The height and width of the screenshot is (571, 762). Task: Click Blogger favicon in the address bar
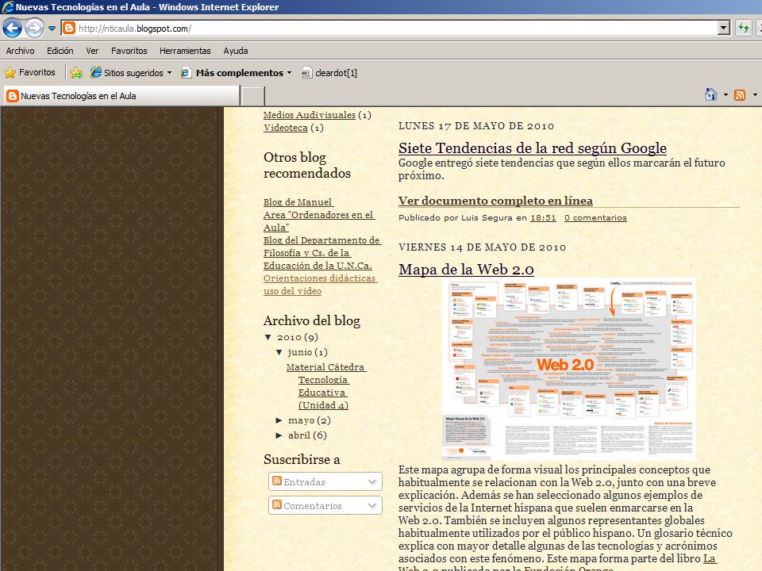[70, 29]
